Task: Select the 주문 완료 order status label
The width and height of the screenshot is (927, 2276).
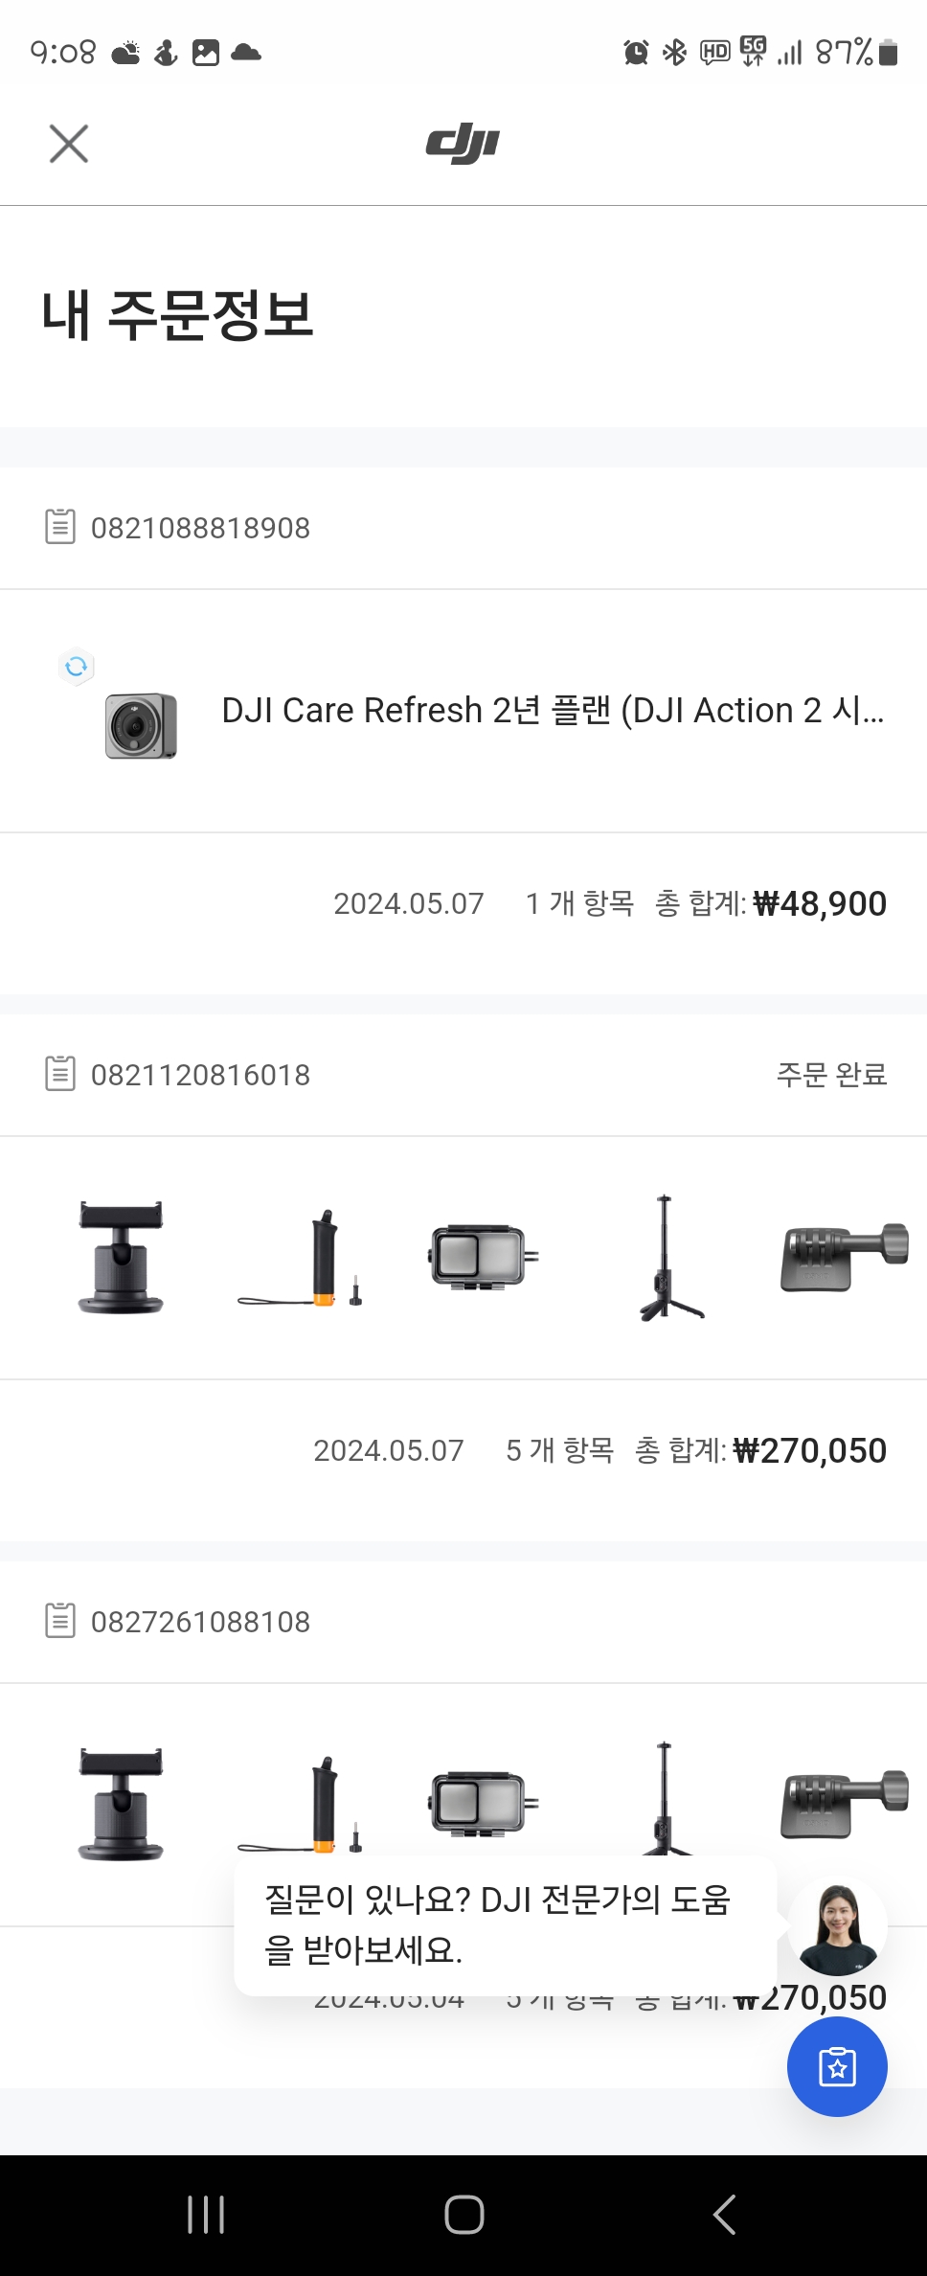Action: 831,1075
